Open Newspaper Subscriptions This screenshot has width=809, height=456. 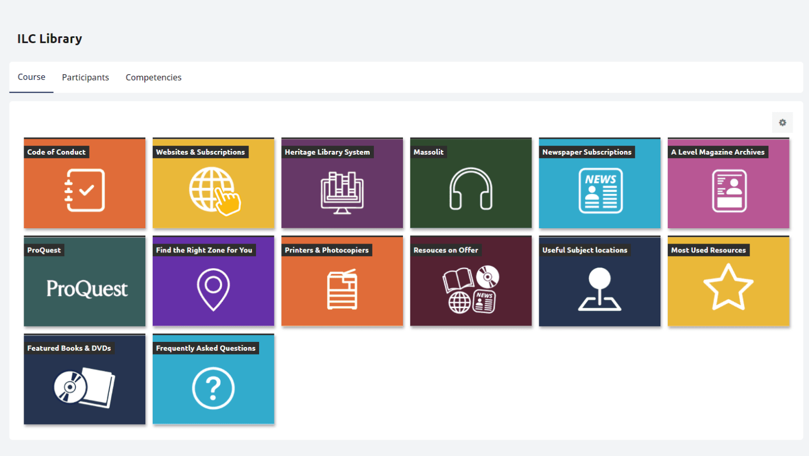pos(599,183)
